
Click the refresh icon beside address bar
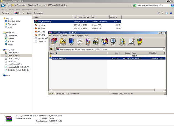[x=135, y=5]
